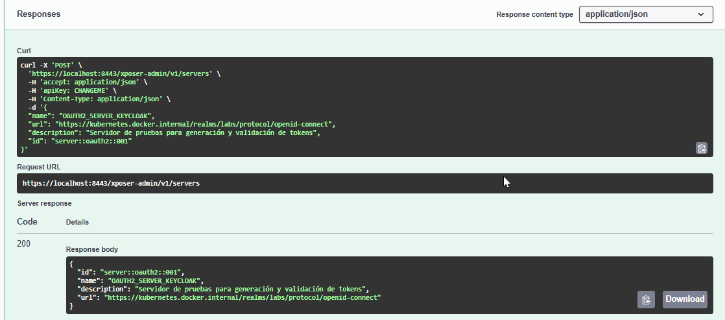Click the 200 response code

coord(23,243)
